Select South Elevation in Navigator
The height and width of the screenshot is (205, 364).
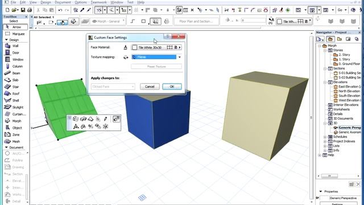[x=347, y=96]
